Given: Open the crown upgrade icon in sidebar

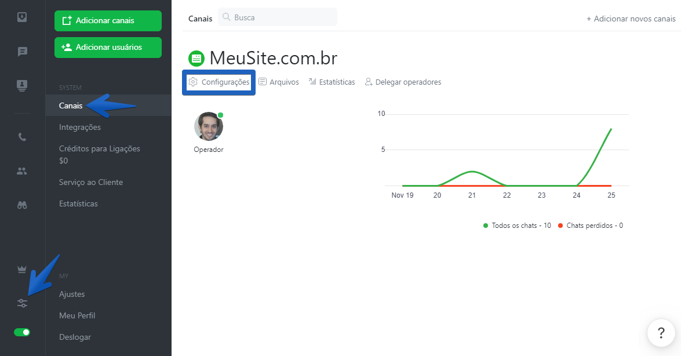Looking at the screenshot, I should (21, 270).
